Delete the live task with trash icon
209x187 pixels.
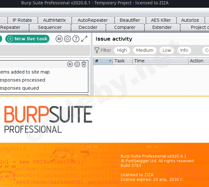point(84,64)
